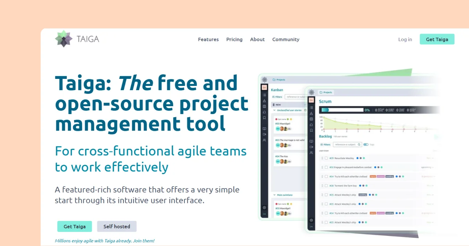
Task: Click the Self hosted button
Action: (117, 226)
